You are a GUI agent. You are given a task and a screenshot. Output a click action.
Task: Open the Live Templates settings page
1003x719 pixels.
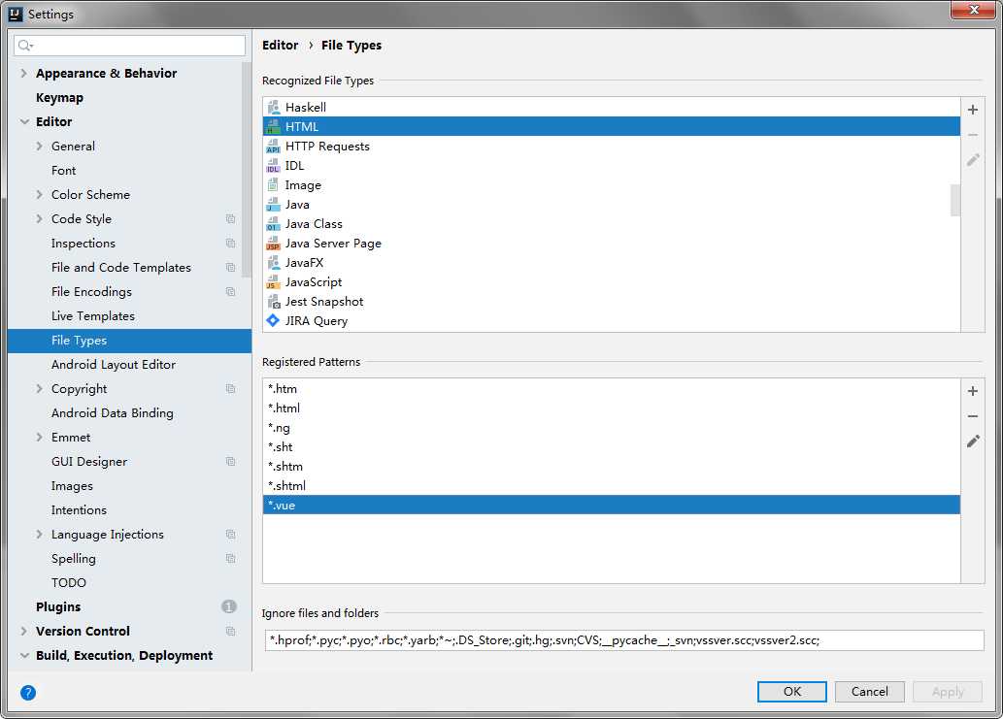(93, 316)
